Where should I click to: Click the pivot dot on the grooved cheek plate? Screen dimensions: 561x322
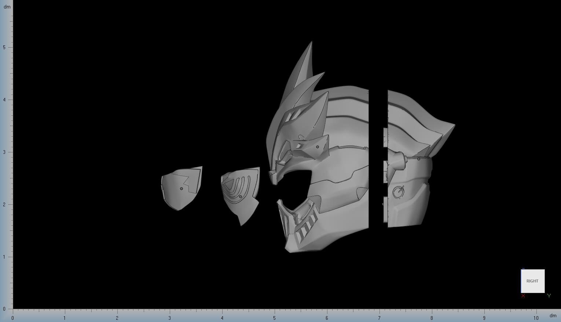[241, 196]
